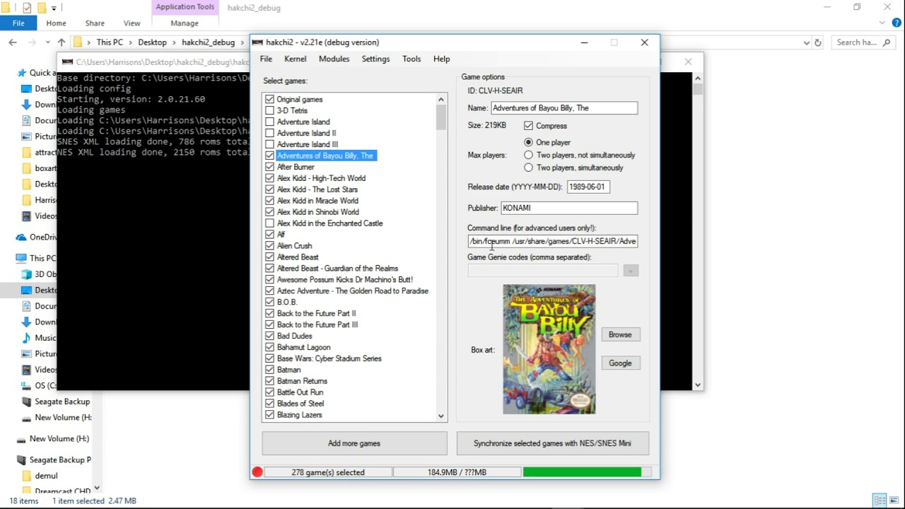Select Altered Beast in the games list
Viewport: 905px width, 509px height.
click(298, 257)
